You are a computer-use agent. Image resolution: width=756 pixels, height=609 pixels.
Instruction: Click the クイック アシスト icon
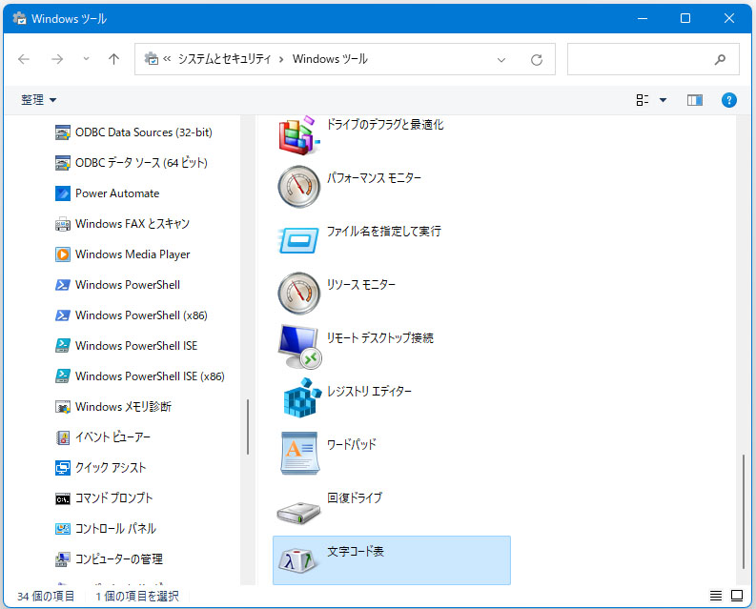point(62,468)
